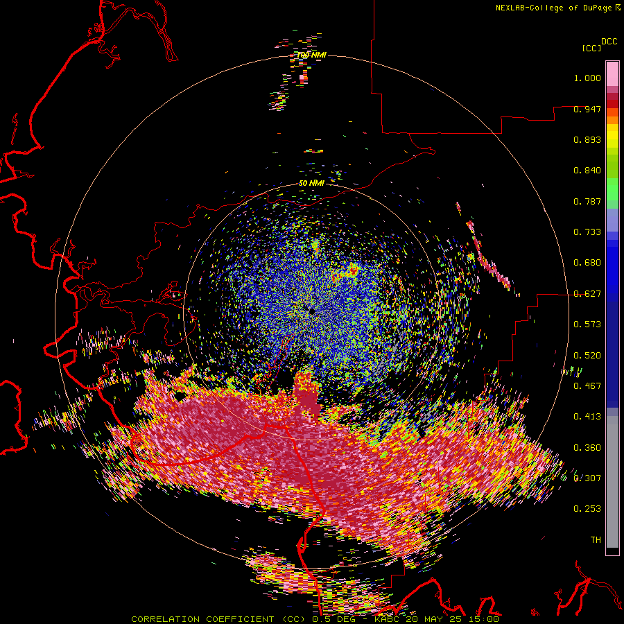This screenshot has width=624, height=624.
Task: Click the 0.520 scale value
Action: point(587,356)
